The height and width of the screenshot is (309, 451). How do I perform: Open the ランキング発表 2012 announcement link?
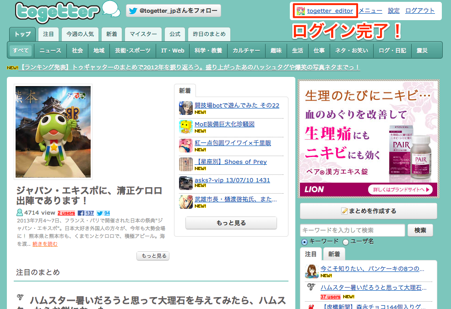tap(189, 67)
